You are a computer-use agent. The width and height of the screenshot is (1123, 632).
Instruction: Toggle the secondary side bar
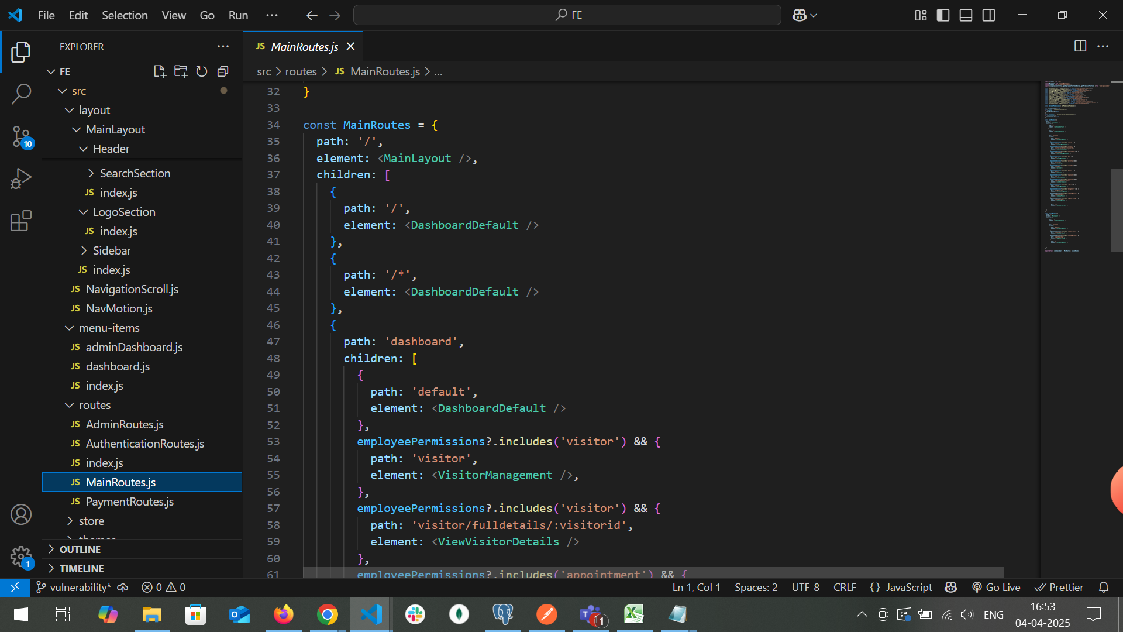click(x=988, y=15)
